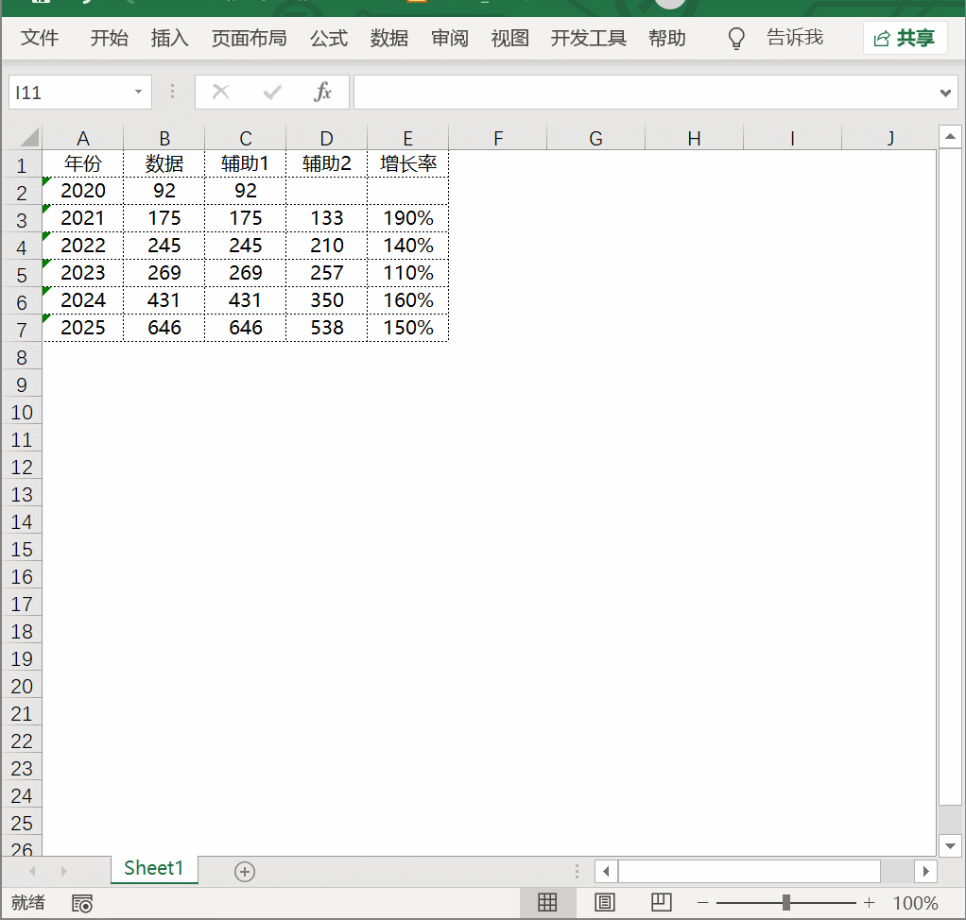Open the 公式 ribbon tab

(328, 38)
